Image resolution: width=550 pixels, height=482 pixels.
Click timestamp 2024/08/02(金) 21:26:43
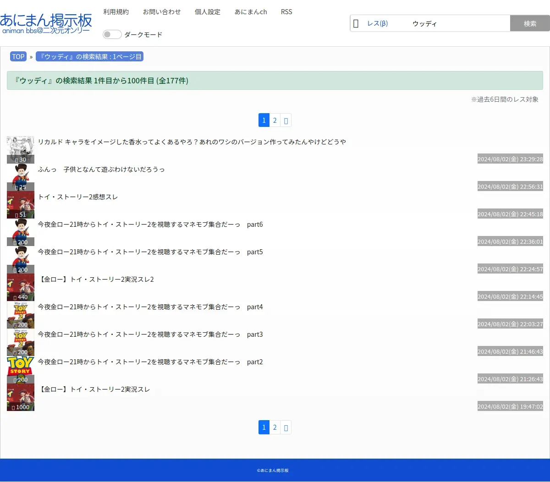(510, 379)
